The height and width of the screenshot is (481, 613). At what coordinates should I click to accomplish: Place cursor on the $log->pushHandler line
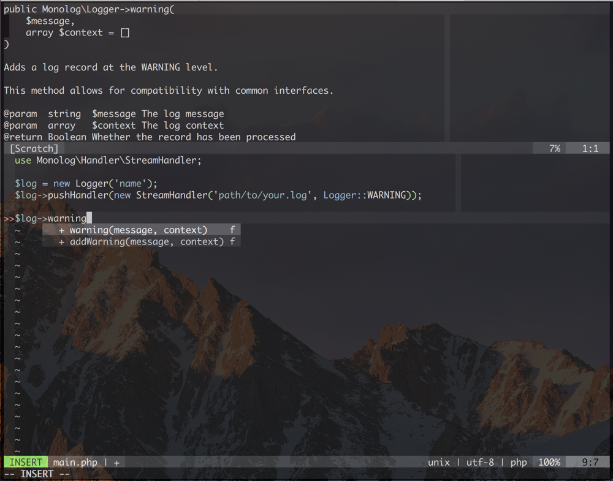click(x=218, y=195)
